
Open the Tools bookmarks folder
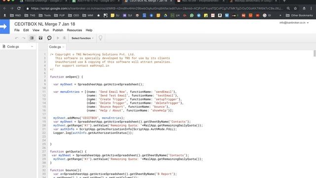(x=45, y=15)
